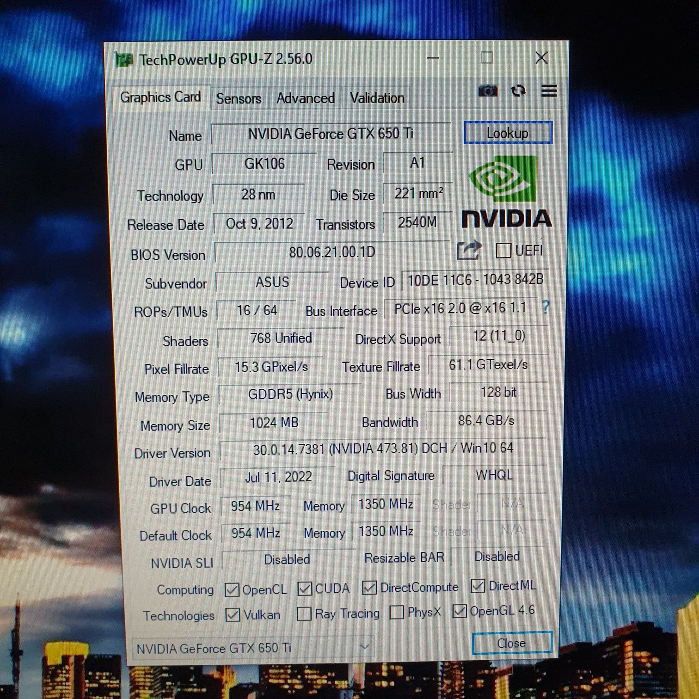Click the GPU-Z title bar app icon
Image resolution: width=699 pixels, height=699 pixels.
[x=123, y=60]
